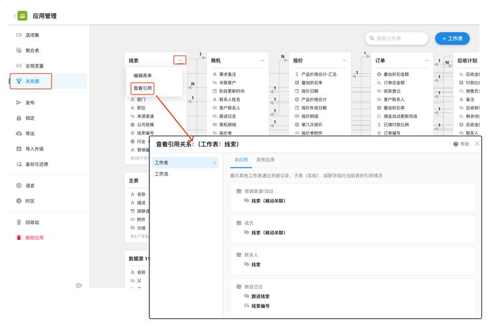Click the 阶段更新时间 field in 商机
The width and height of the screenshot is (489, 326).
(232, 91)
